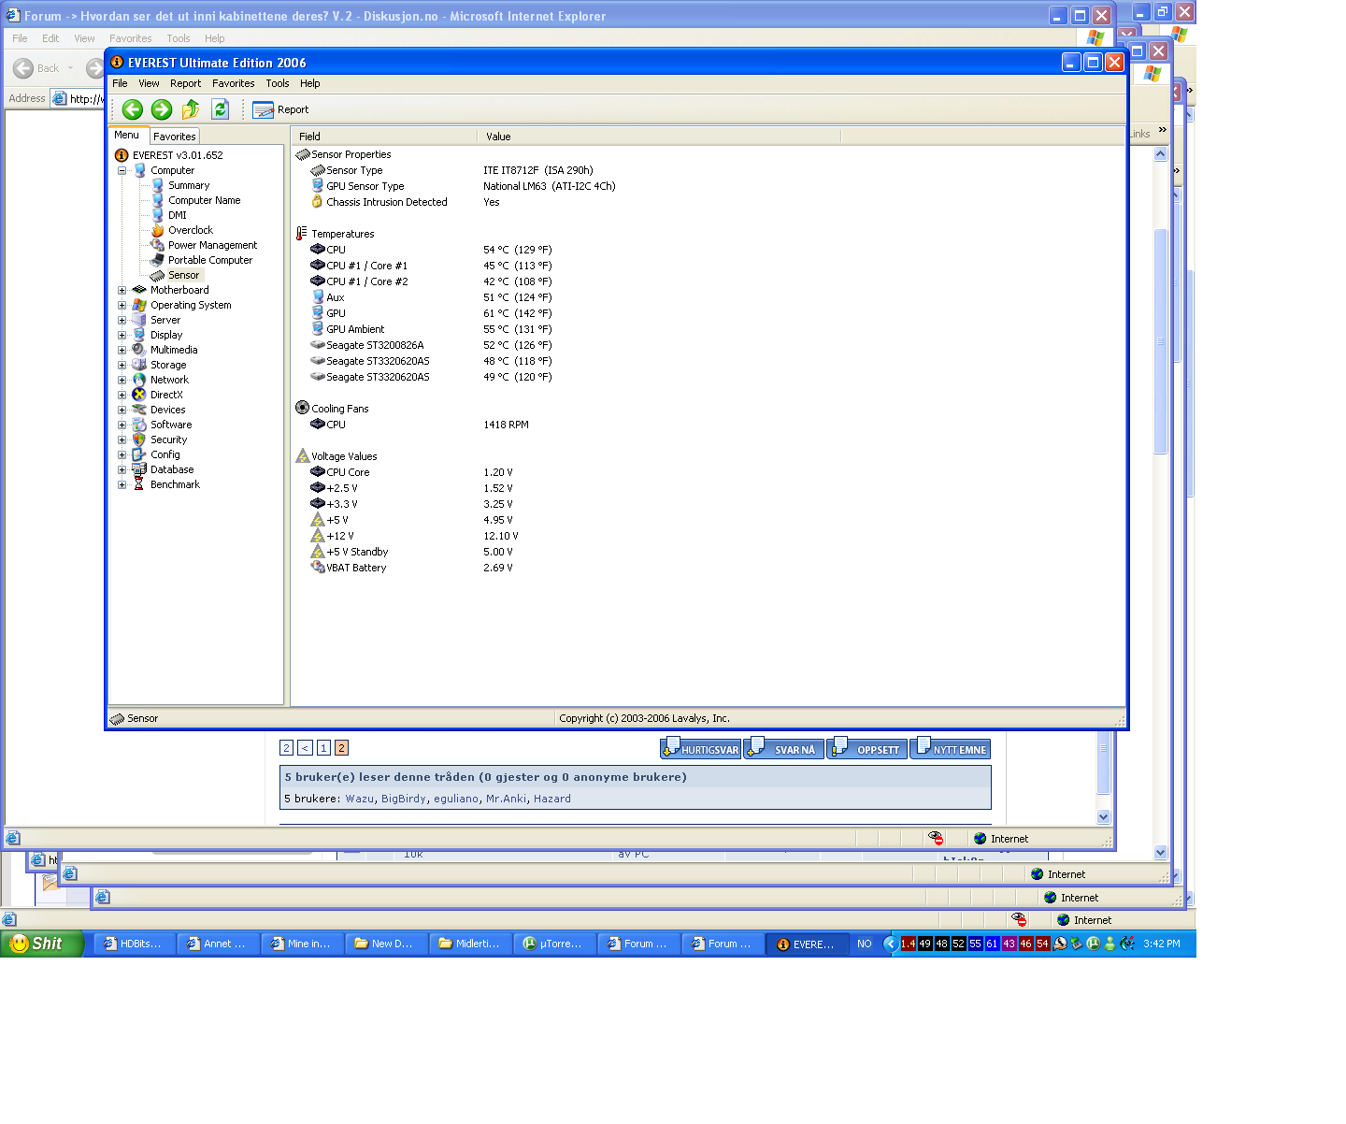This screenshot has width=1346, height=1124.
Task: Expand the Benchmark tree node
Action: click(122, 484)
